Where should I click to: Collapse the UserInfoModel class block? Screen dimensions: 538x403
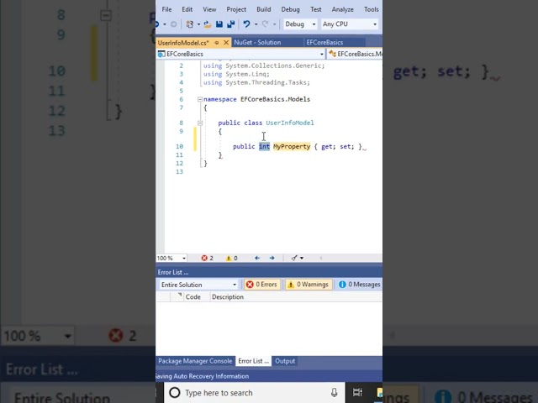pos(200,123)
